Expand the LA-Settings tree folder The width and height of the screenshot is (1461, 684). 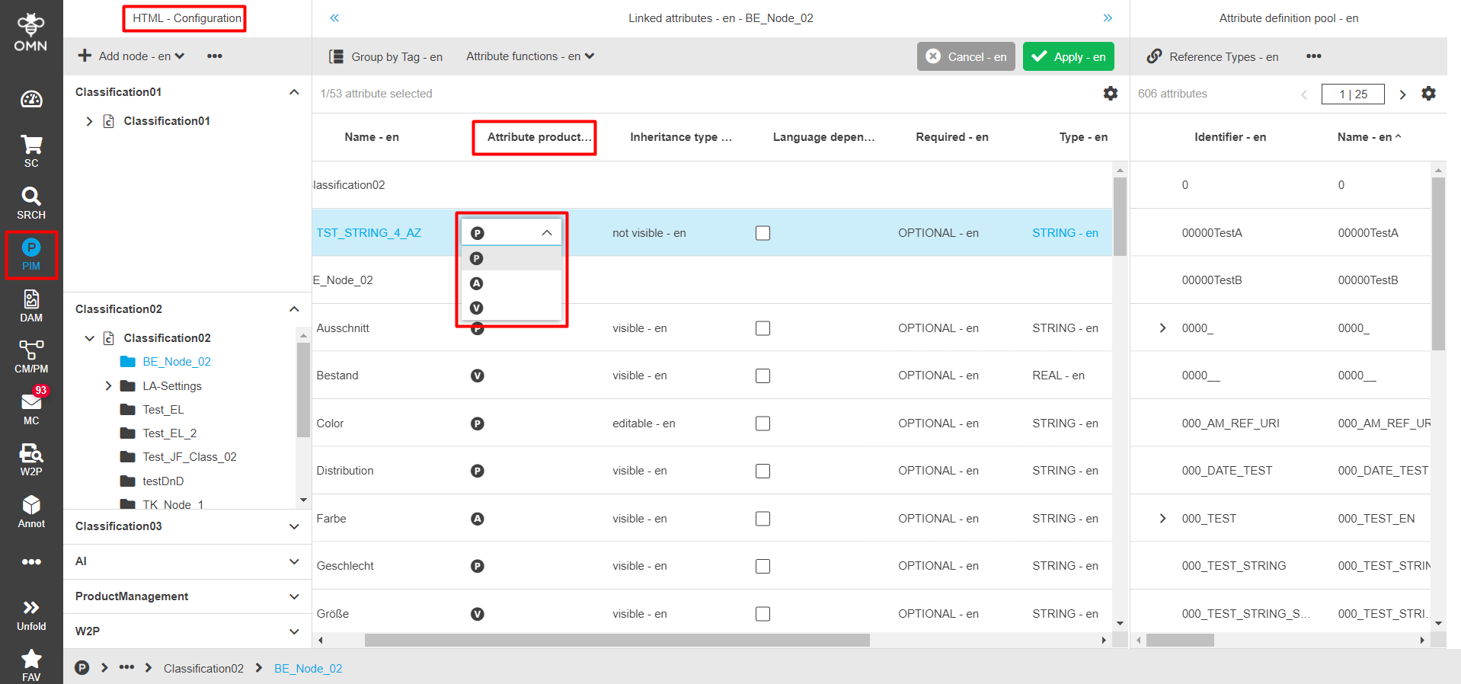coord(108,386)
